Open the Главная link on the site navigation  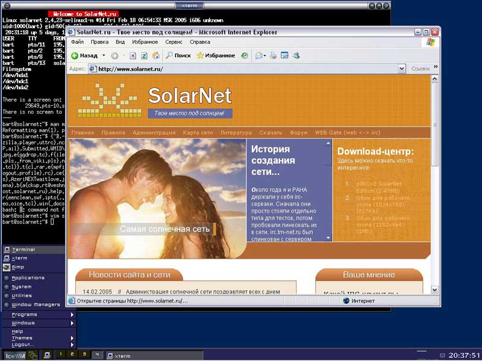pos(83,132)
